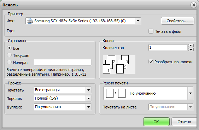Viewport: 199px width, 130px height.
Task: Expand the Печатать dropdown showing Все страницы
Action: [x=88, y=90]
